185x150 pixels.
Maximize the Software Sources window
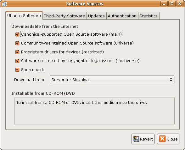coord(172,4)
